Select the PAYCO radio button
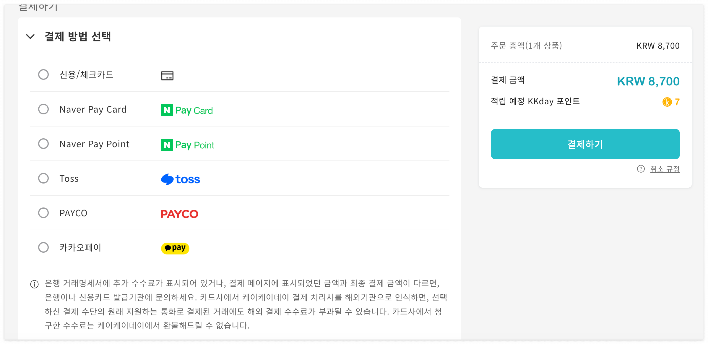The image size is (708, 344). click(x=43, y=212)
